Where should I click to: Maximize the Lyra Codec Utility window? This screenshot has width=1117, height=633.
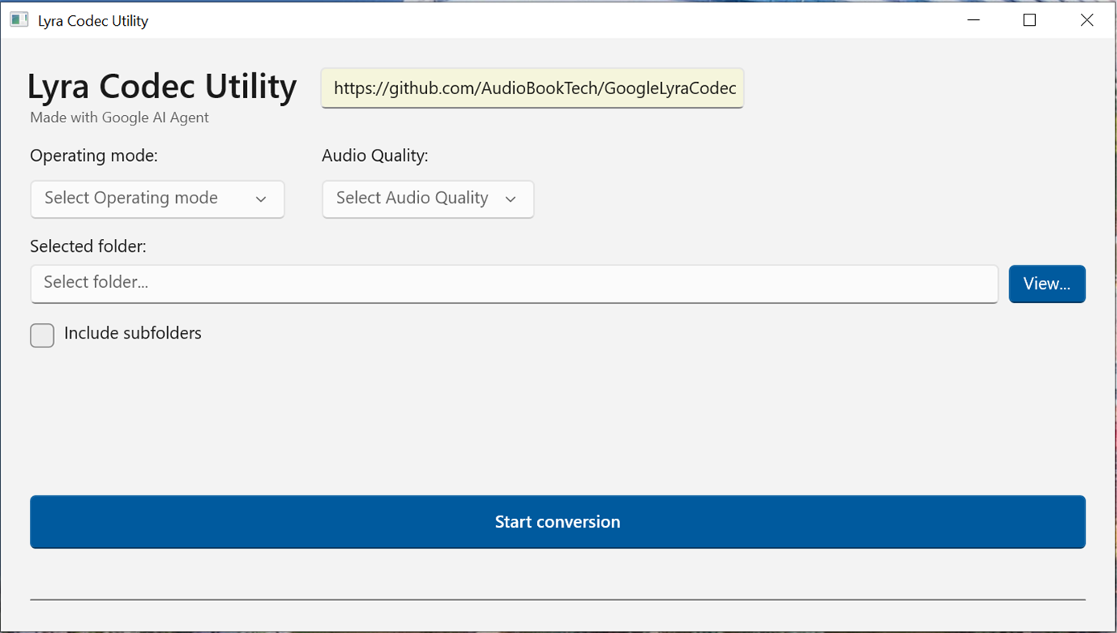pos(1029,20)
